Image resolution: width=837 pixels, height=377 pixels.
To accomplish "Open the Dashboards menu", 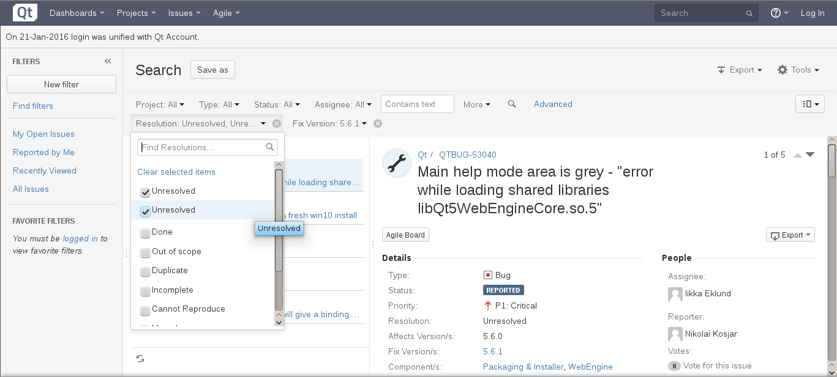I will 77,13.
